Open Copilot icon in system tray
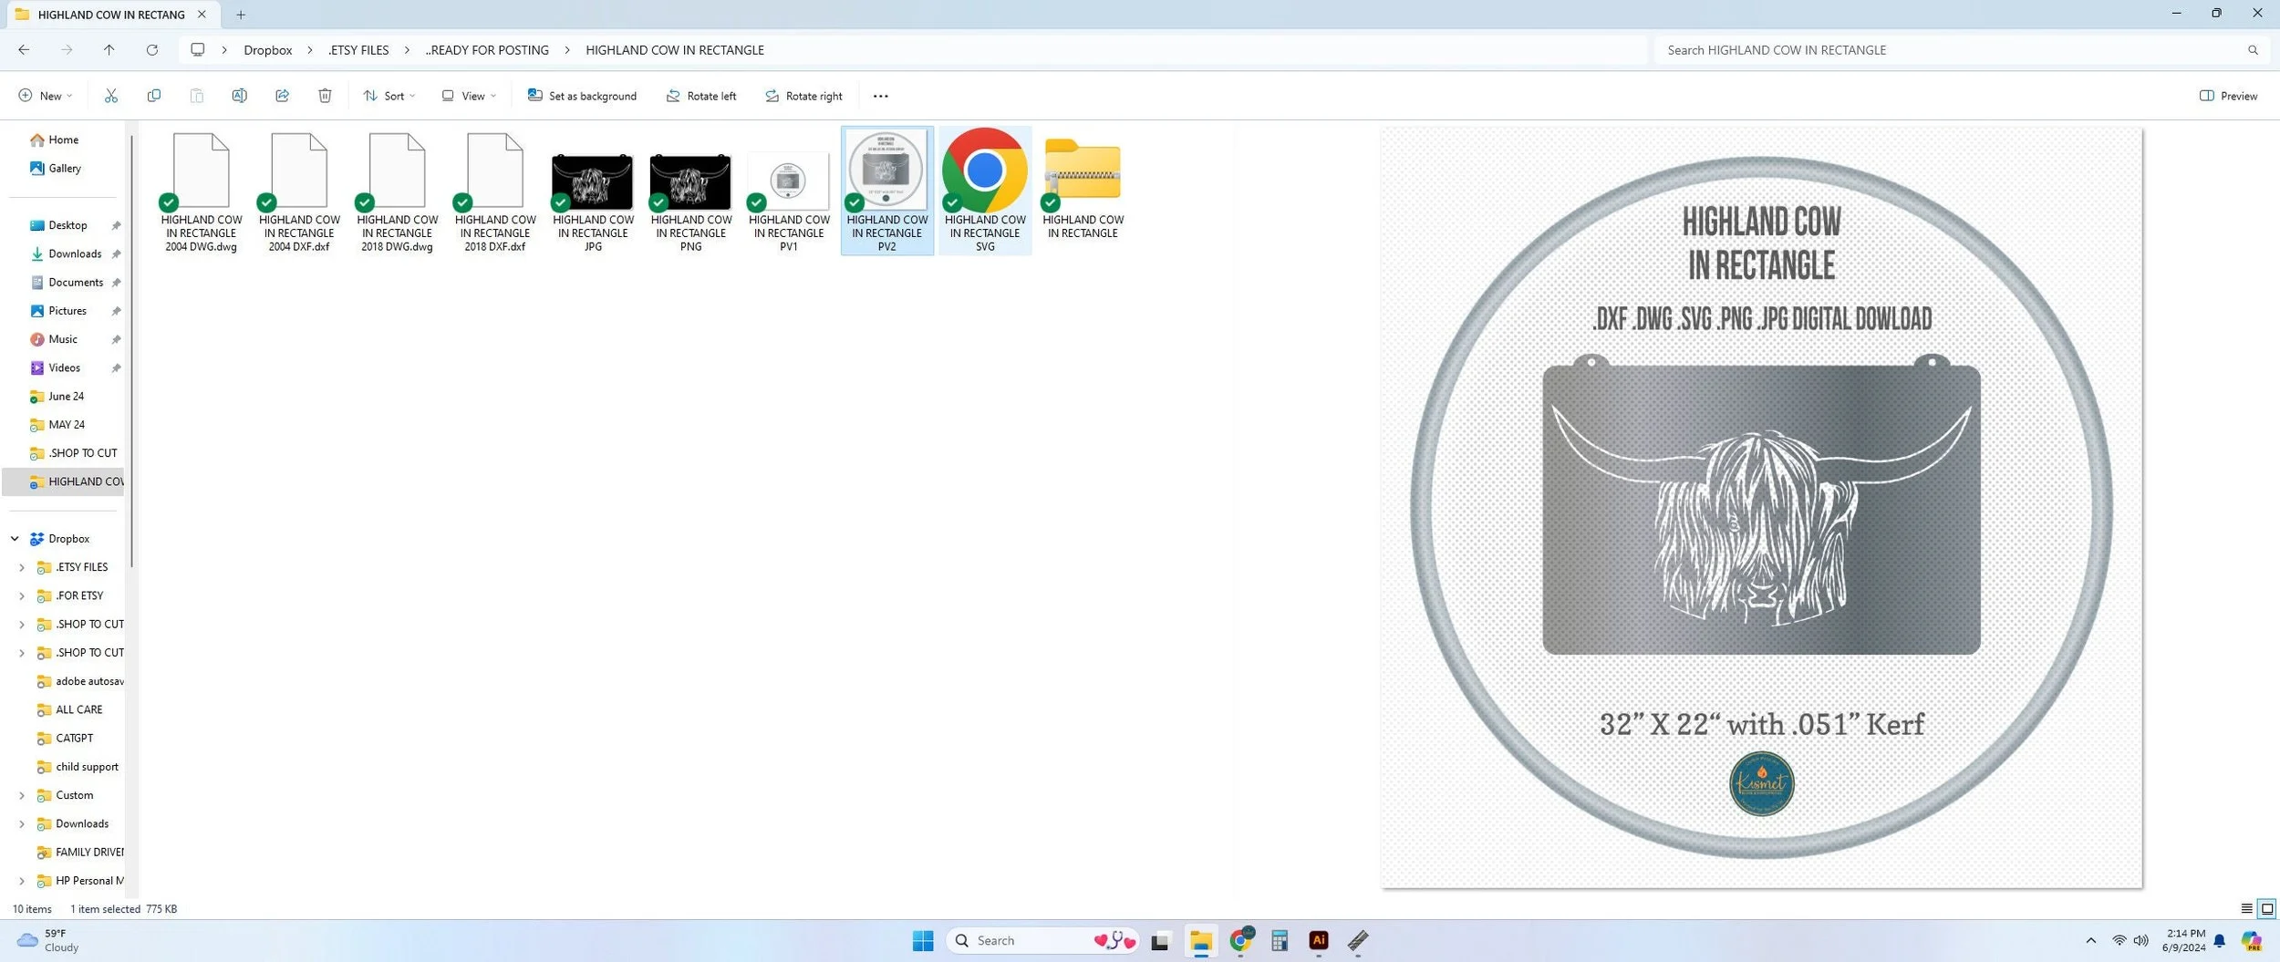2280x962 pixels. pyautogui.click(x=2251, y=940)
